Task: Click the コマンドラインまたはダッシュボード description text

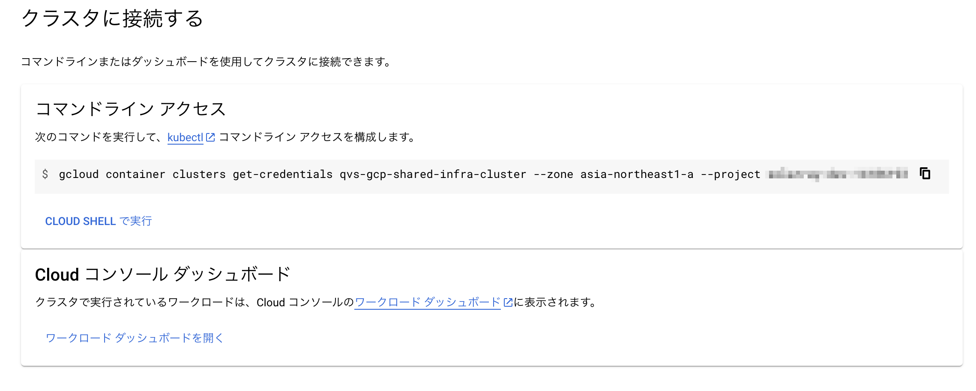Action: coord(206,62)
